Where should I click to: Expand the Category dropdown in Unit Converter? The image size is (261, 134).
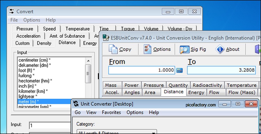[x=153, y=132]
